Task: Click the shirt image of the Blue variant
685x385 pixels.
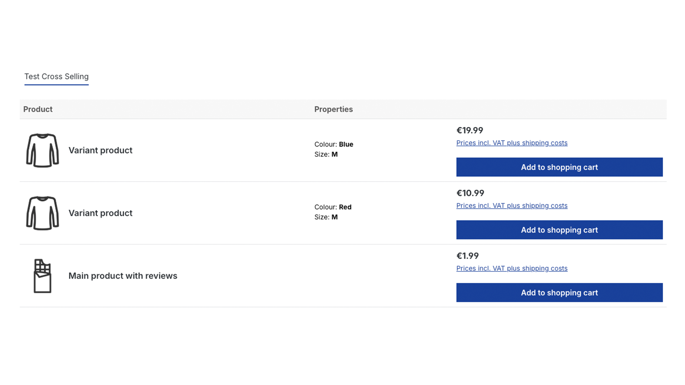Action: pyautogui.click(x=42, y=150)
